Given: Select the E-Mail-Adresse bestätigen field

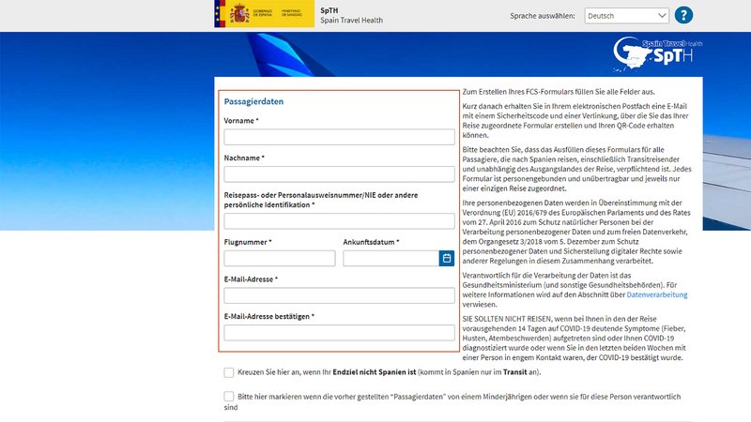Looking at the screenshot, I should [339, 333].
